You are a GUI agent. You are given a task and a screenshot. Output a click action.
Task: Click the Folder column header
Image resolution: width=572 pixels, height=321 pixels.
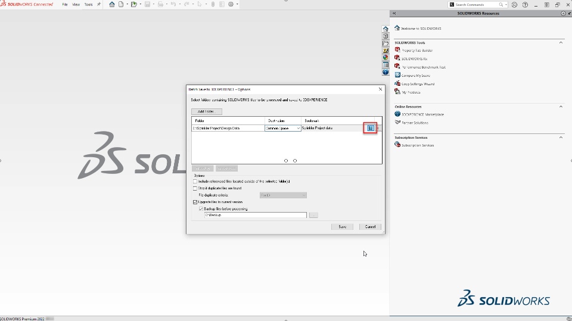click(228, 121)
